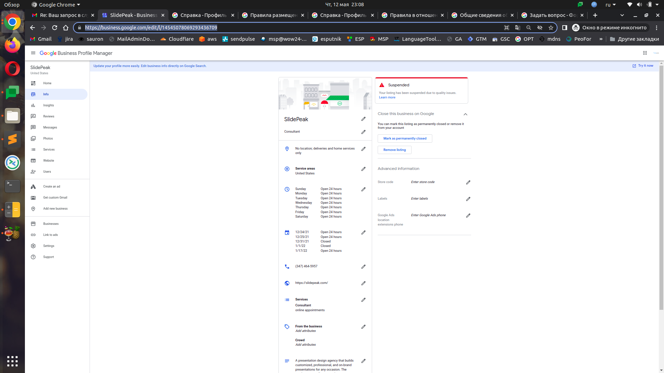
Task: Launch Firefox from the dock
Action: click(12, 45)
